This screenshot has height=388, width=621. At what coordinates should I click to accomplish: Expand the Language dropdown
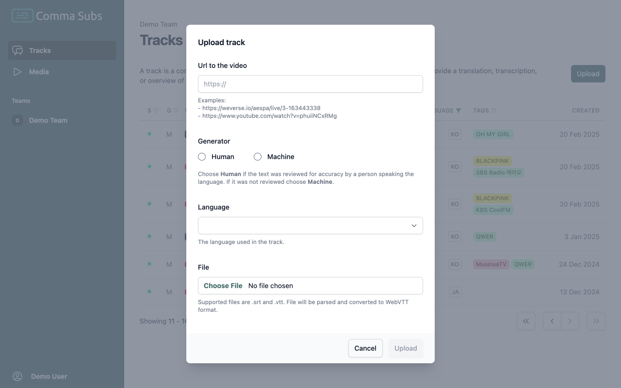(x=310, y=226)
